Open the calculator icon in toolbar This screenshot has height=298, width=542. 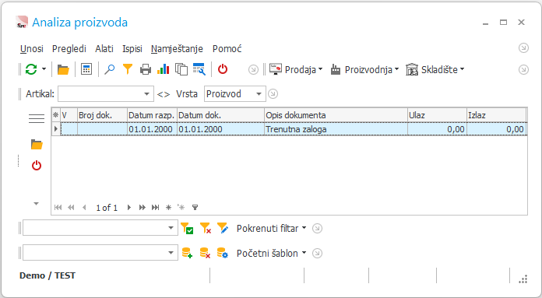coord(86,69)
